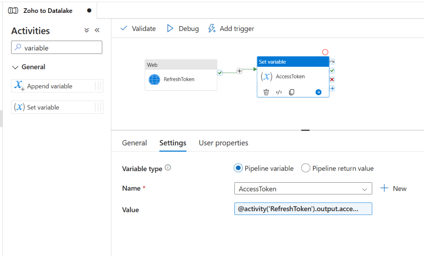424x256 pixels.
Task: Select the Pipeline variable radio button
Action: [238, 168]
